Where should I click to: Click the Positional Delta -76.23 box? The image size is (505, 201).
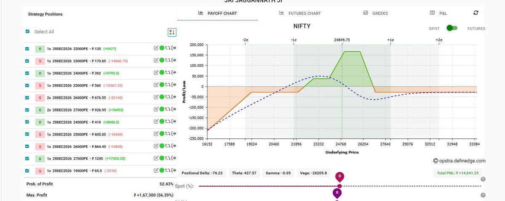pyautogui.click(x=203, y=172)
